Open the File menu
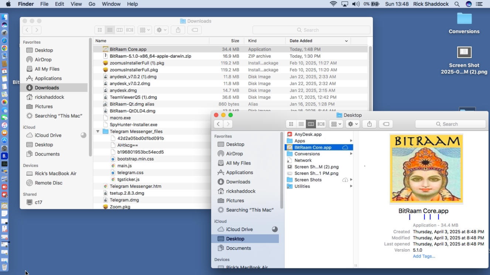The width and height of the screenshot is (490, 275). pyautogui.click(x=44, y=4)
